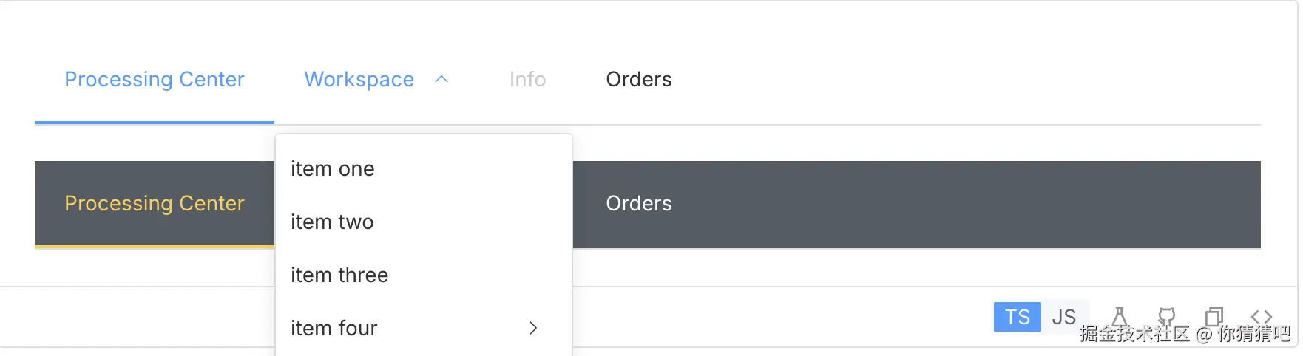This screenshot has height=356, width=1303.
Task: Open the GitHub icon link
Action: point(1167,317)
